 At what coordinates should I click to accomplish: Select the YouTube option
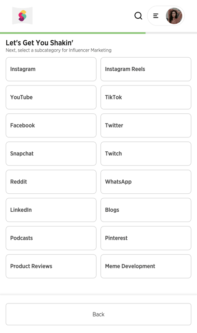coord(51,97)
